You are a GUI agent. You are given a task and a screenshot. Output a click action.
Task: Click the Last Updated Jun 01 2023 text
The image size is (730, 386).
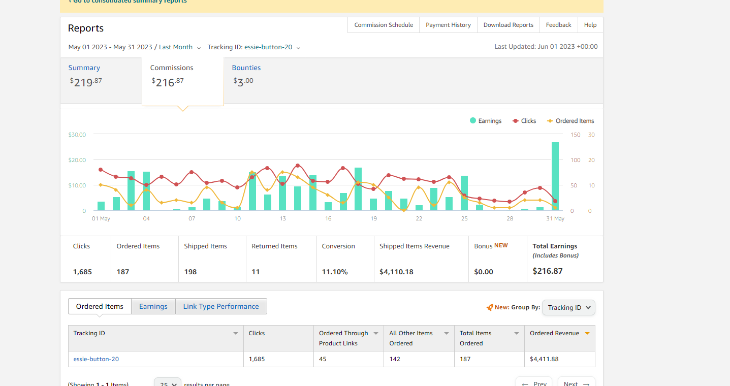click(546, 47)
